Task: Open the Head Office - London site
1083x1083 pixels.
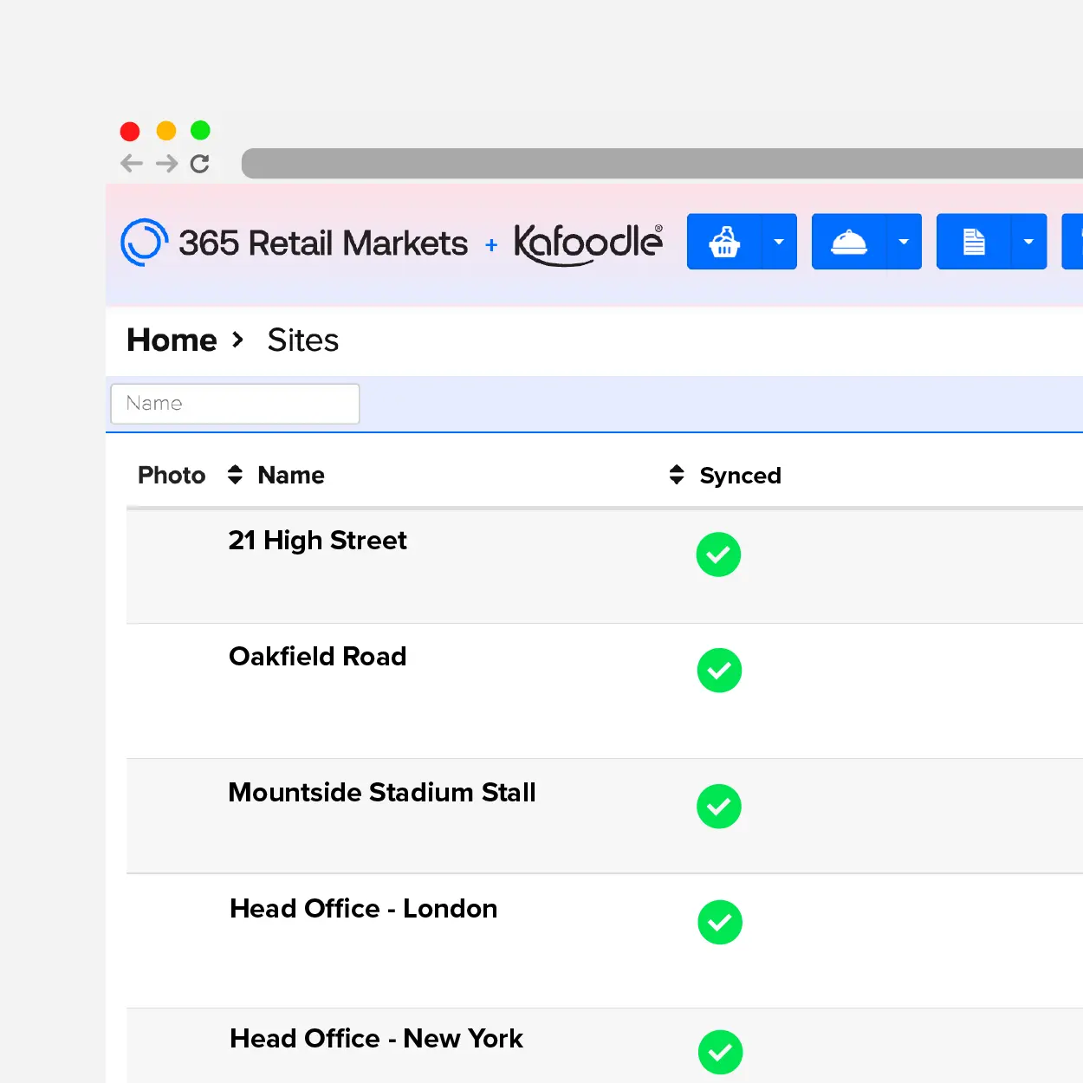Action: (x=364, y=909)
